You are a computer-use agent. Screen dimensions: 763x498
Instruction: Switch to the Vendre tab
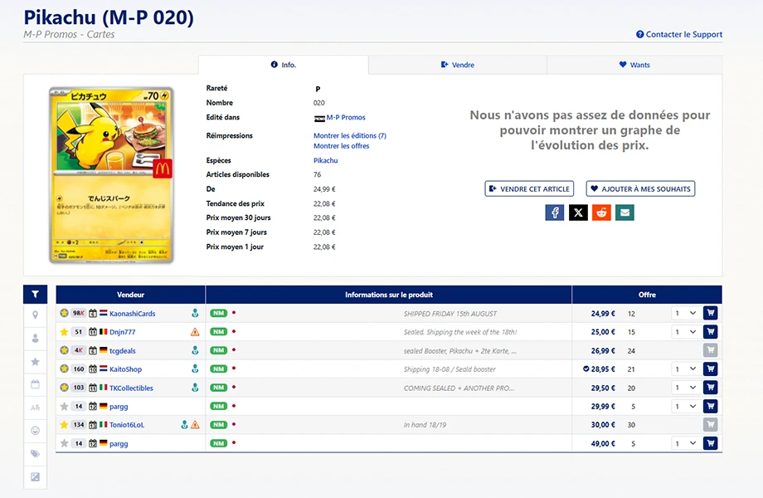(458, 65)
